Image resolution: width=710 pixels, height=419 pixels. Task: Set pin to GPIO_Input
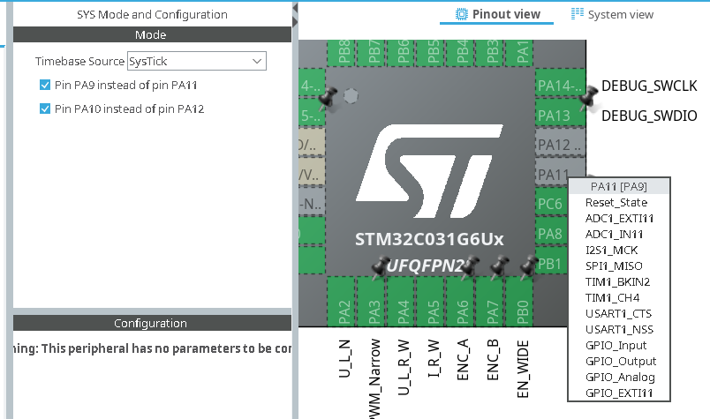click(x=618, y=345)
